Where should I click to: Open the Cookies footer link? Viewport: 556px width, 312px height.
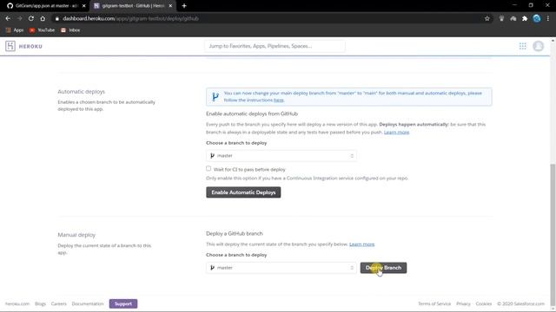(484, 304)
